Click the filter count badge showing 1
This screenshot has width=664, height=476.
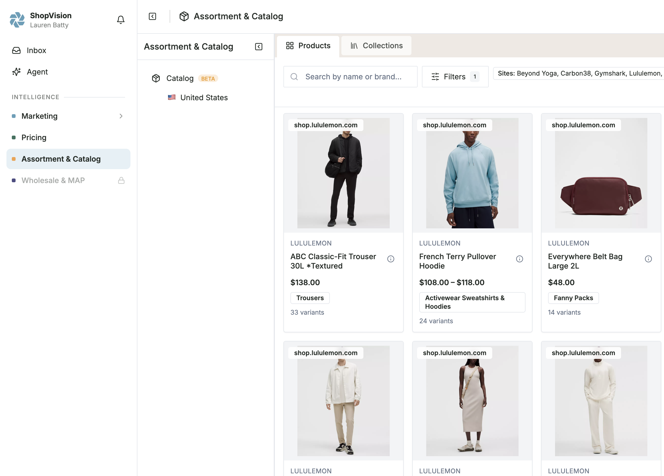(475, 77)
